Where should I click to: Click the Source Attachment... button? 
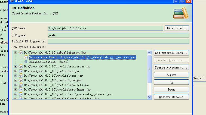coord(171,67)
